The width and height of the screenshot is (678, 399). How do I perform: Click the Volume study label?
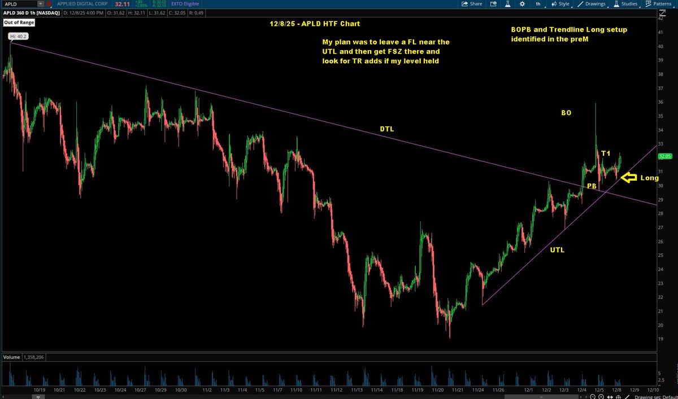point(12,358)
